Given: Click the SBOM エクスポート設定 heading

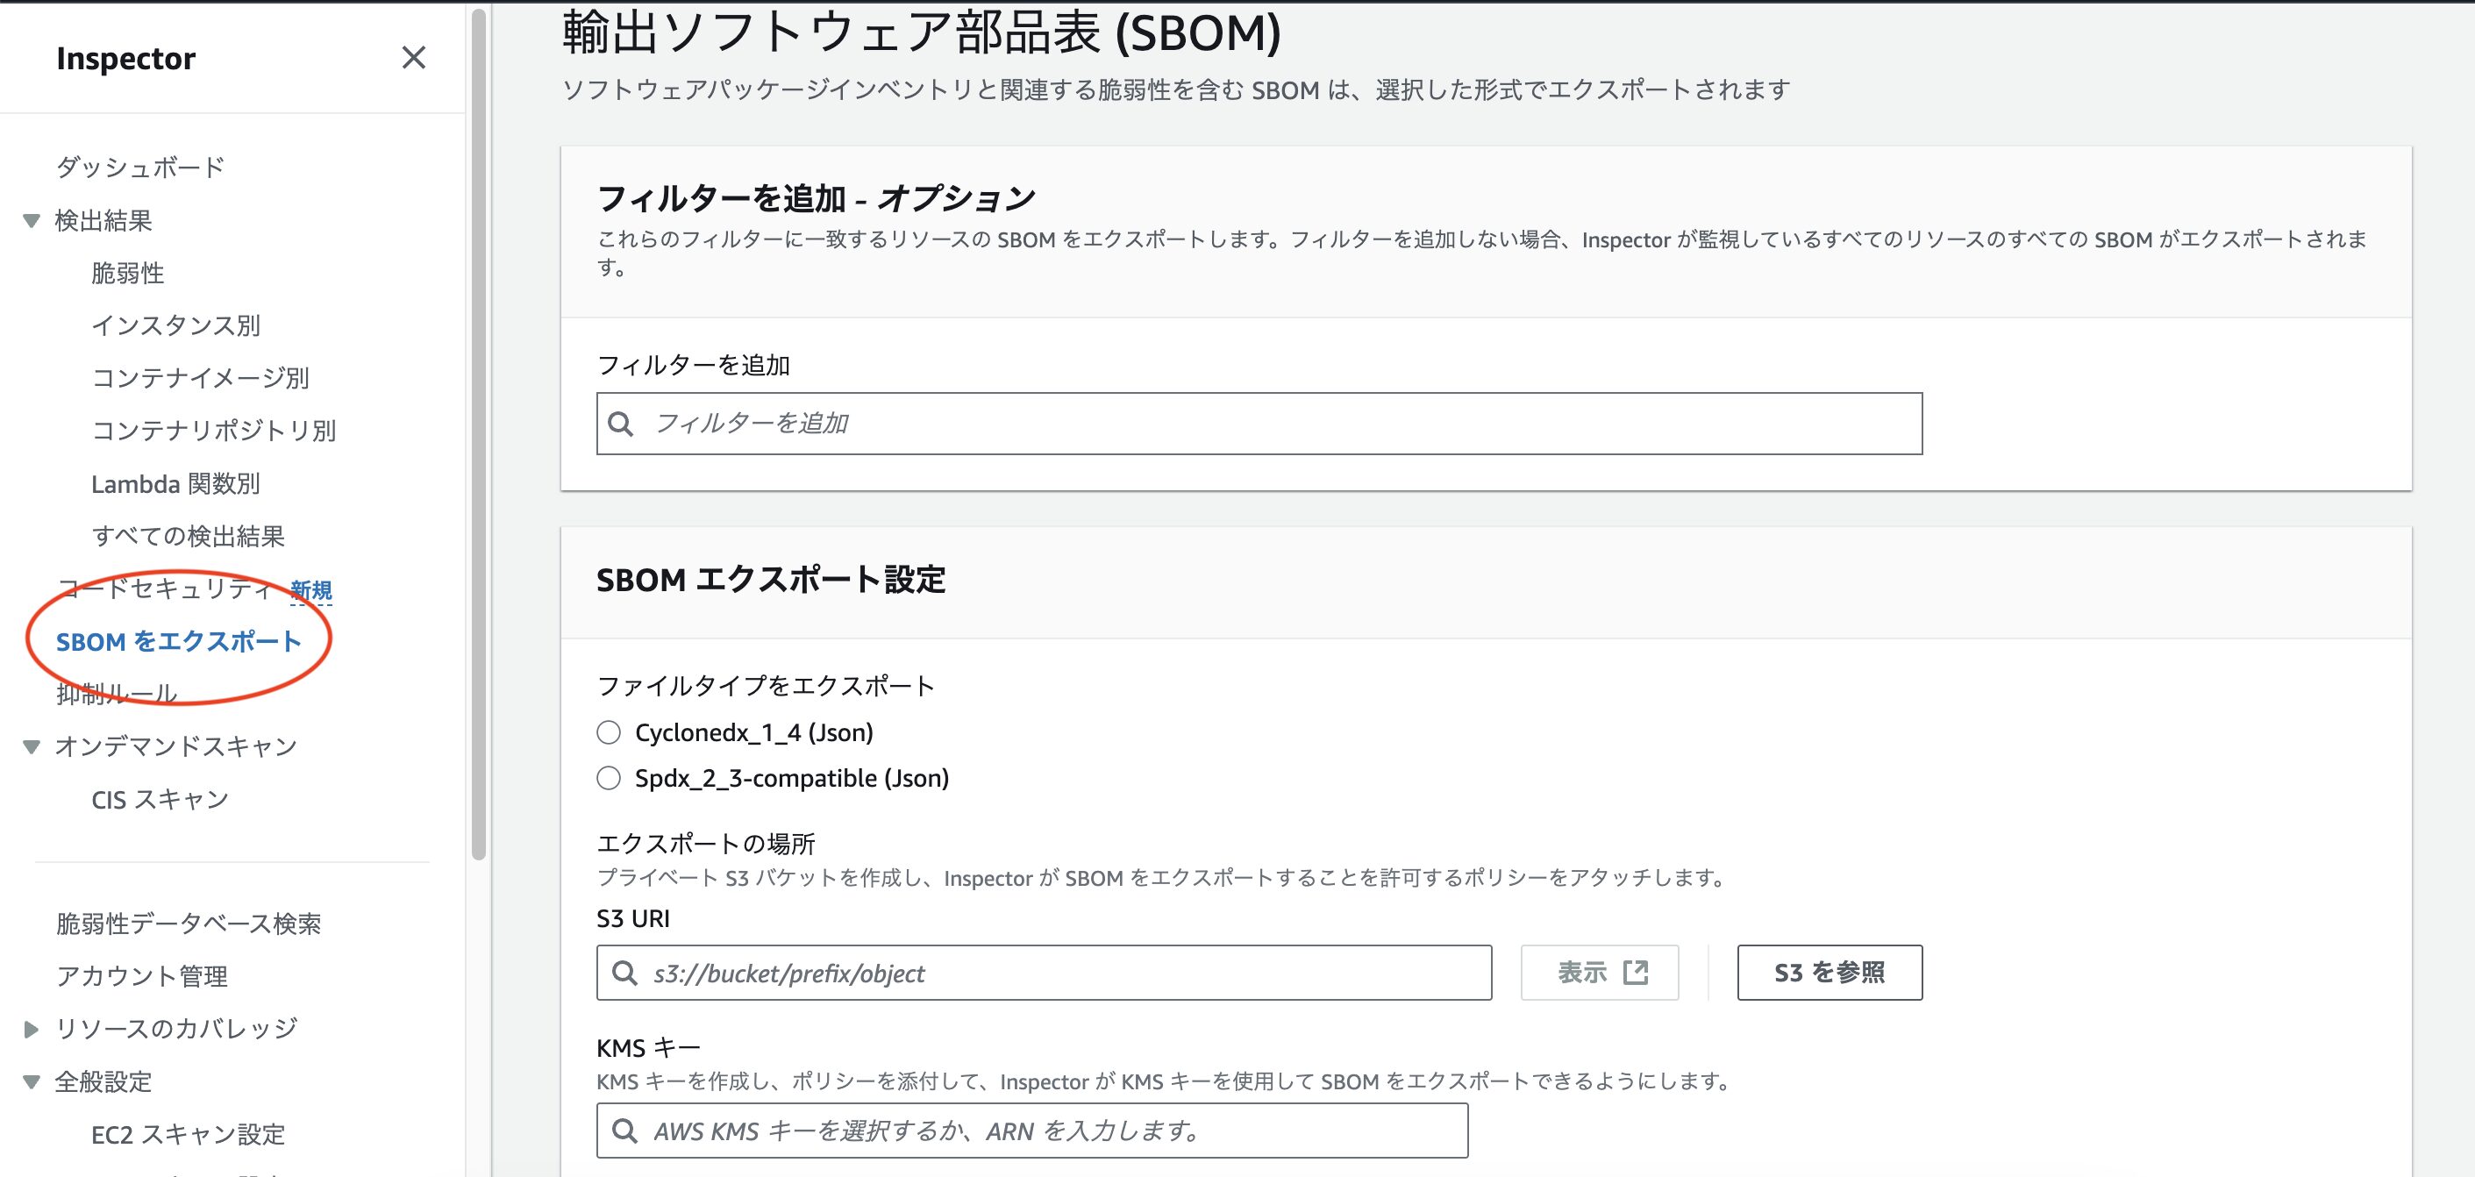Looking at the screenshot, I should 771,581.
